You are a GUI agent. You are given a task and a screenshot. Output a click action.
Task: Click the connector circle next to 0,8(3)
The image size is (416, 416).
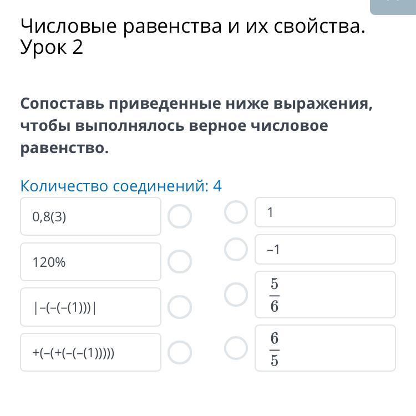point(180,216)
